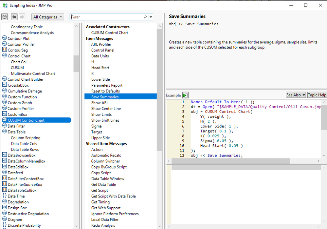Image resolution: width=327 pixels, height=229 pixels.
Task: Select Chart Col in the list
Action: coord(19,62)
